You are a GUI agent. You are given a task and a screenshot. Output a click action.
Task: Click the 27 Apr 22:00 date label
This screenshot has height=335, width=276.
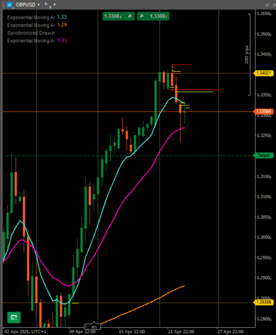pos(231,332)
